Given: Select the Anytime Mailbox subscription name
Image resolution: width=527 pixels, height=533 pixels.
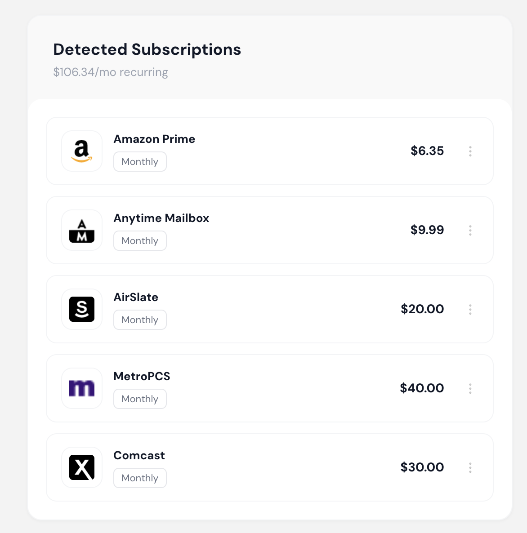Looking at the screenshot, I should pyautogui.click(x=161, y=218).
